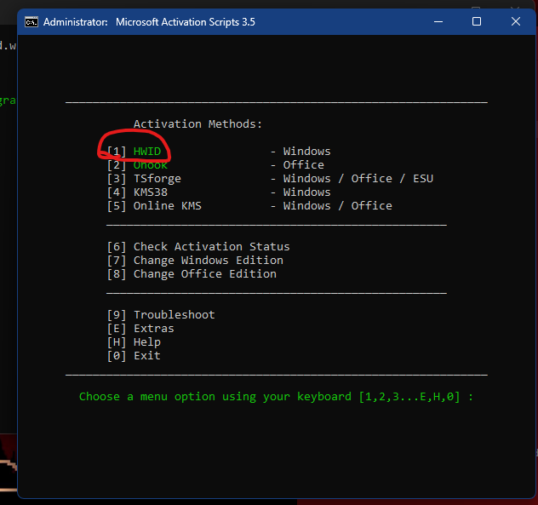Select Check Activation Status option
The image size is (538, 505).
pos(198,247)
